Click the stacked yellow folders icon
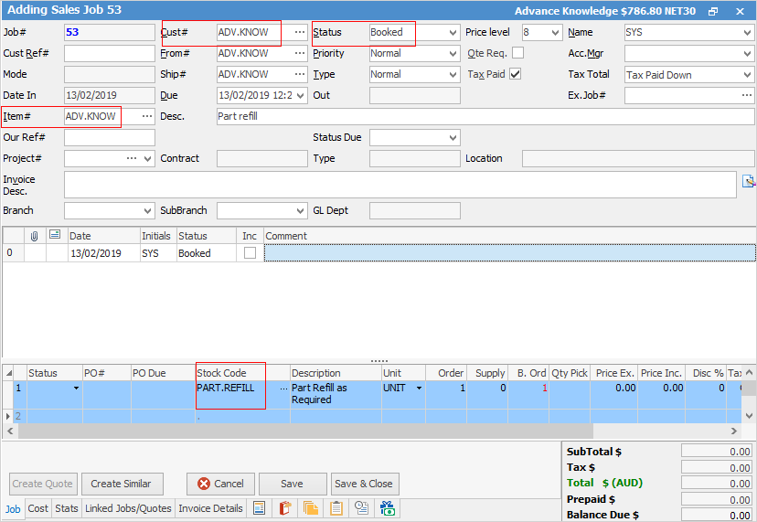 tap(311, 508)
